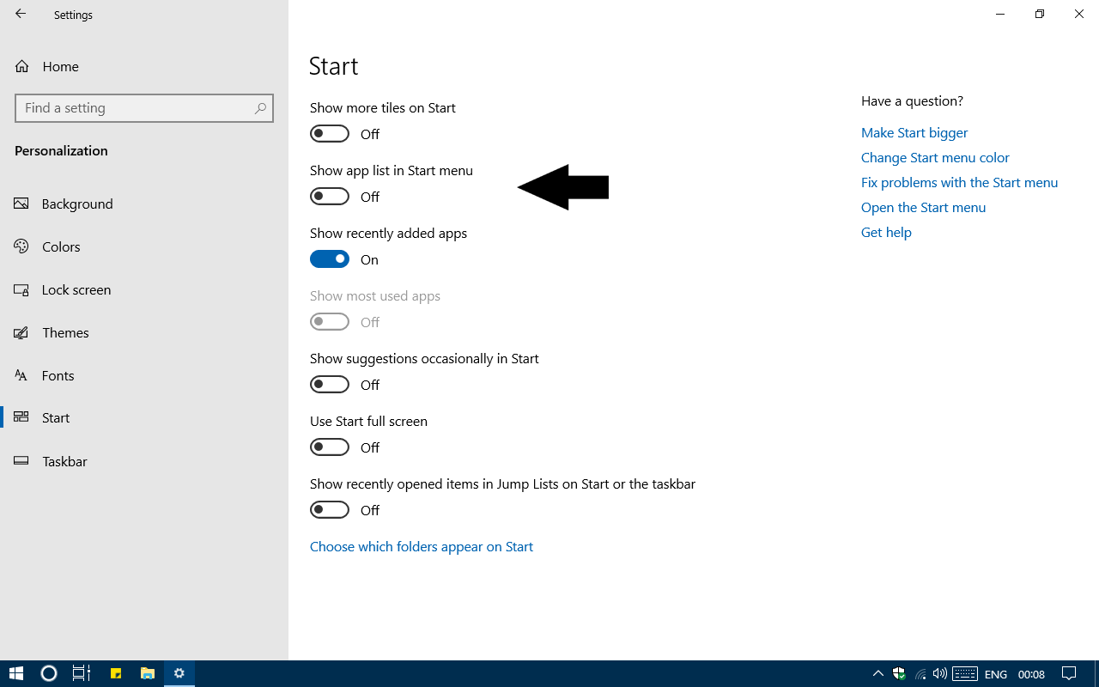Open Task View on taskbar

click(x=82, y=674)
